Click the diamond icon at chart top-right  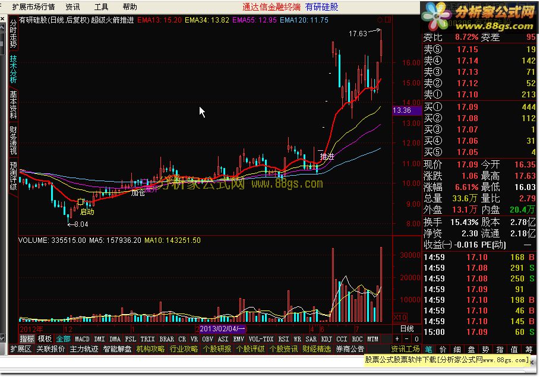[x=380, y=20]
